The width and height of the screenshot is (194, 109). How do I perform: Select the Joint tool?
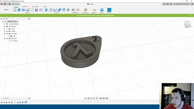[x=78, y=10]
